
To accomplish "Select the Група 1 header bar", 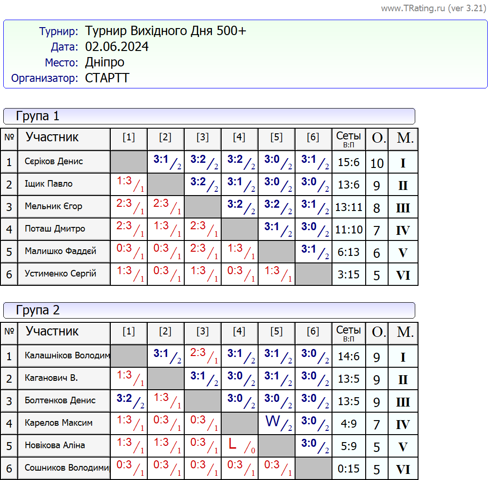I will tap(209, 116).
